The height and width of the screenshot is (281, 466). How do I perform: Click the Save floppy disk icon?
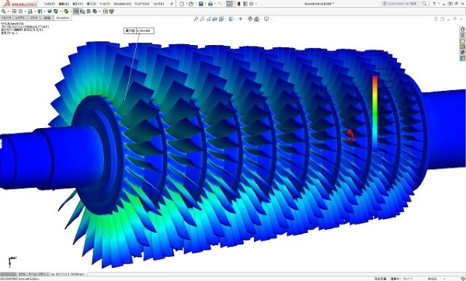201,4
